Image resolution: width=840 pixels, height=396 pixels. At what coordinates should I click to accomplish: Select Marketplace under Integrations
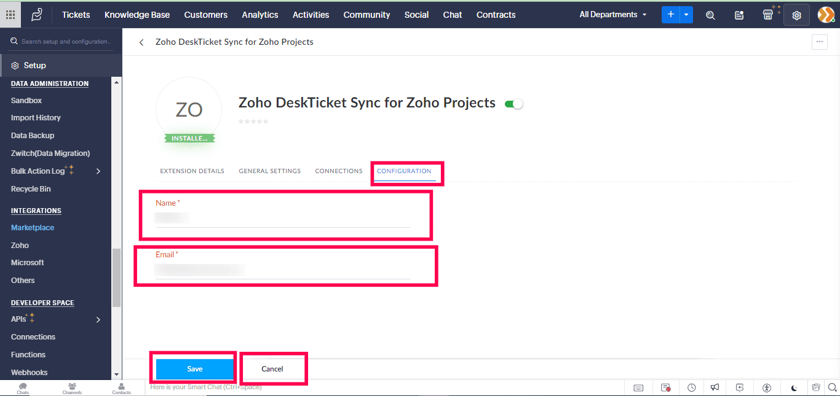[x=33, y=228]
